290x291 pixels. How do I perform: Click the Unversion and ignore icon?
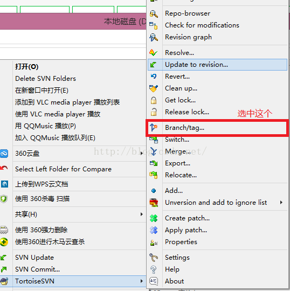coord(154,203)
